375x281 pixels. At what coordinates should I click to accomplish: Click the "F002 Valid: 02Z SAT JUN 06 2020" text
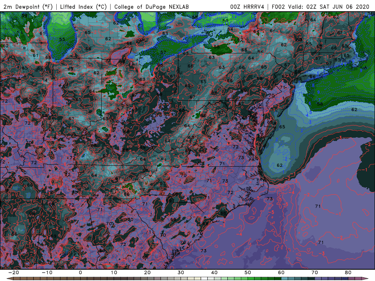(x=321, y=7)
